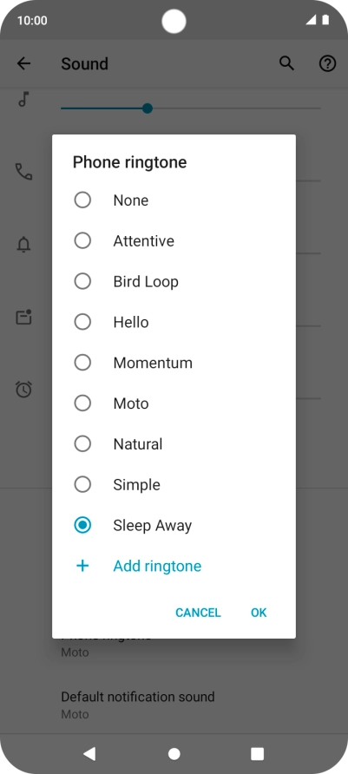This screenshot has height=774, width=348.
Task: Tap the recent apps square button
Action: (257, 754)
